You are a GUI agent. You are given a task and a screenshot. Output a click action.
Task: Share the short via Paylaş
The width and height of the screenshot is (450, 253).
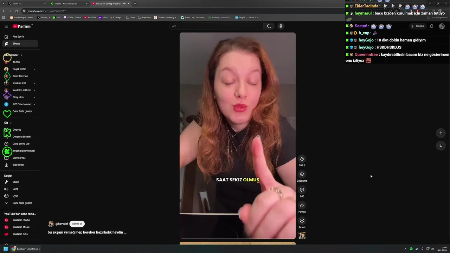coord(302,205)
